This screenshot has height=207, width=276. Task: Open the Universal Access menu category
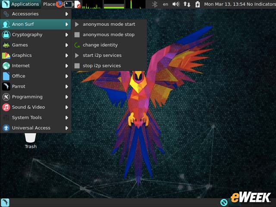coord(35,128)
